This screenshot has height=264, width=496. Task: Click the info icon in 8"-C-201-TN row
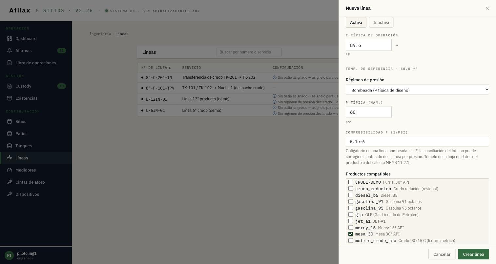point(275,78)
